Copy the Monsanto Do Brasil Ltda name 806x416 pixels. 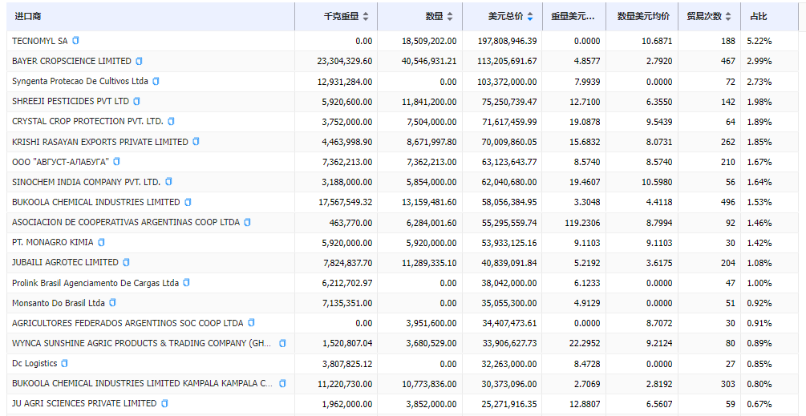pyautogui.click(x=113, y=303)
